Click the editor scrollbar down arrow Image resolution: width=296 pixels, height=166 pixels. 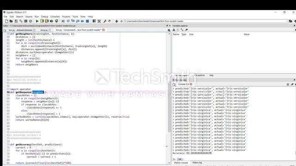point(169,163)
